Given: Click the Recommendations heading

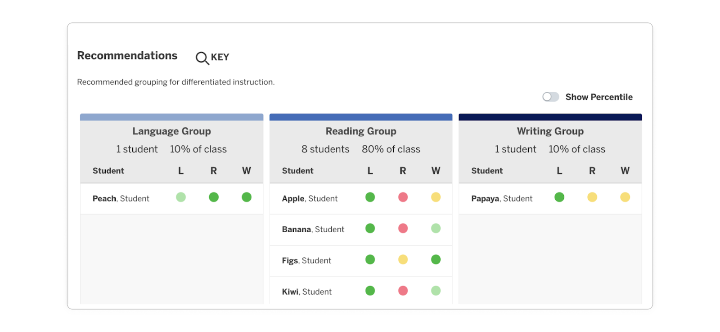Looking at the screenshot, I should click(127, 55).
